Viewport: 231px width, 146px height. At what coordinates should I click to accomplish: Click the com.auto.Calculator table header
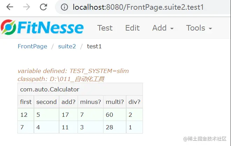80,89
